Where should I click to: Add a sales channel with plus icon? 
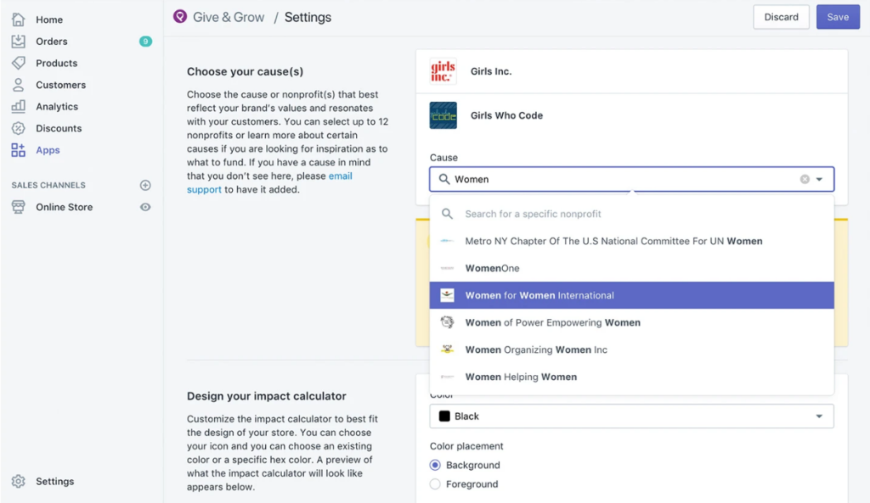tap(145, 185)
